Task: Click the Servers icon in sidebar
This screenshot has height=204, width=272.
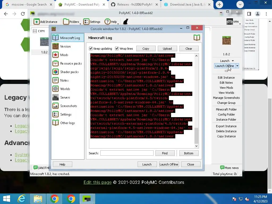Action: (x=56, y=97)
